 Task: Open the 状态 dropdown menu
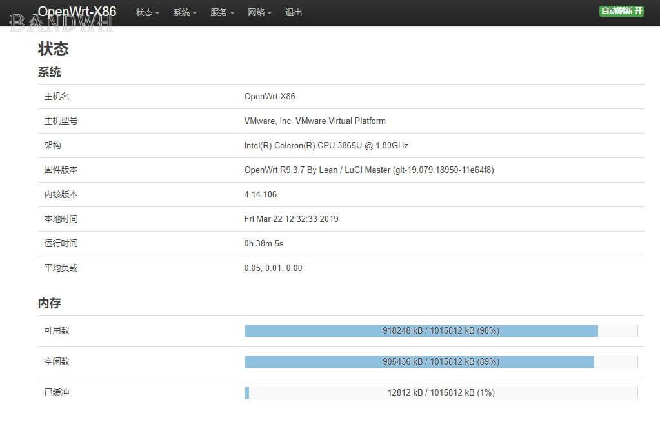click(147, 12)
